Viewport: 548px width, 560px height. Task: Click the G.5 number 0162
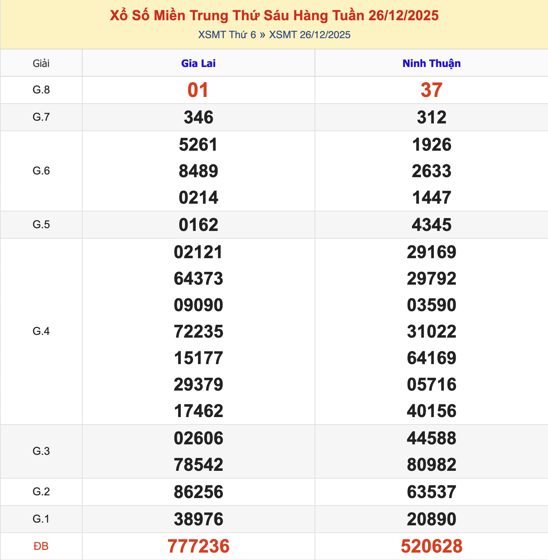pos(198,224)
